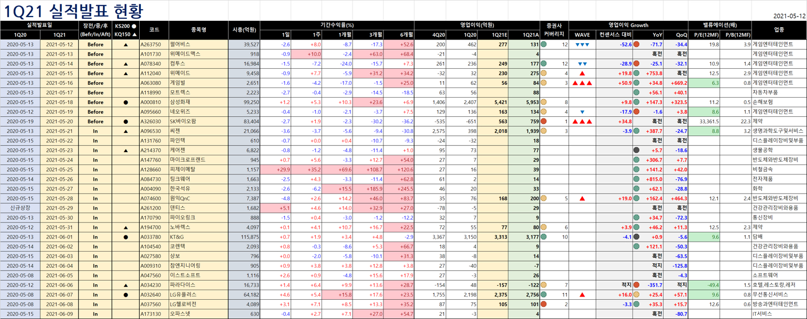
Task: Click the 2021-05-12 date label
Action: 789,17
